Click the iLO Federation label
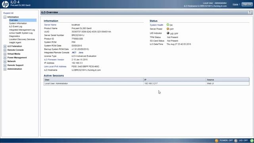Image resolution: width=254 pixels, height=143 pixels. [x=15, y=46]
